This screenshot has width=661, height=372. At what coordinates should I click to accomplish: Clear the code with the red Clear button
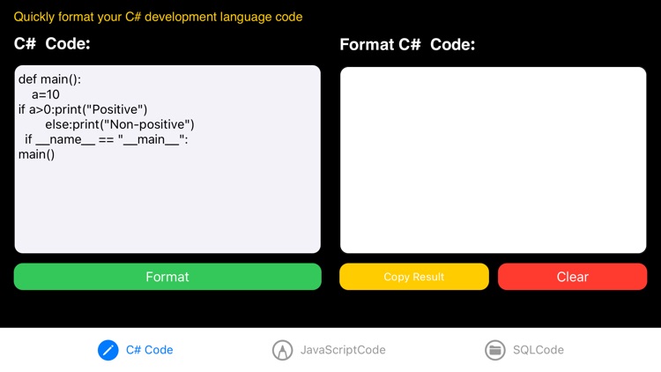[572, 277]
